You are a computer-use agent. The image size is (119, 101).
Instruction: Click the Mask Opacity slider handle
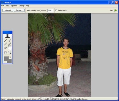click(41, 11)
